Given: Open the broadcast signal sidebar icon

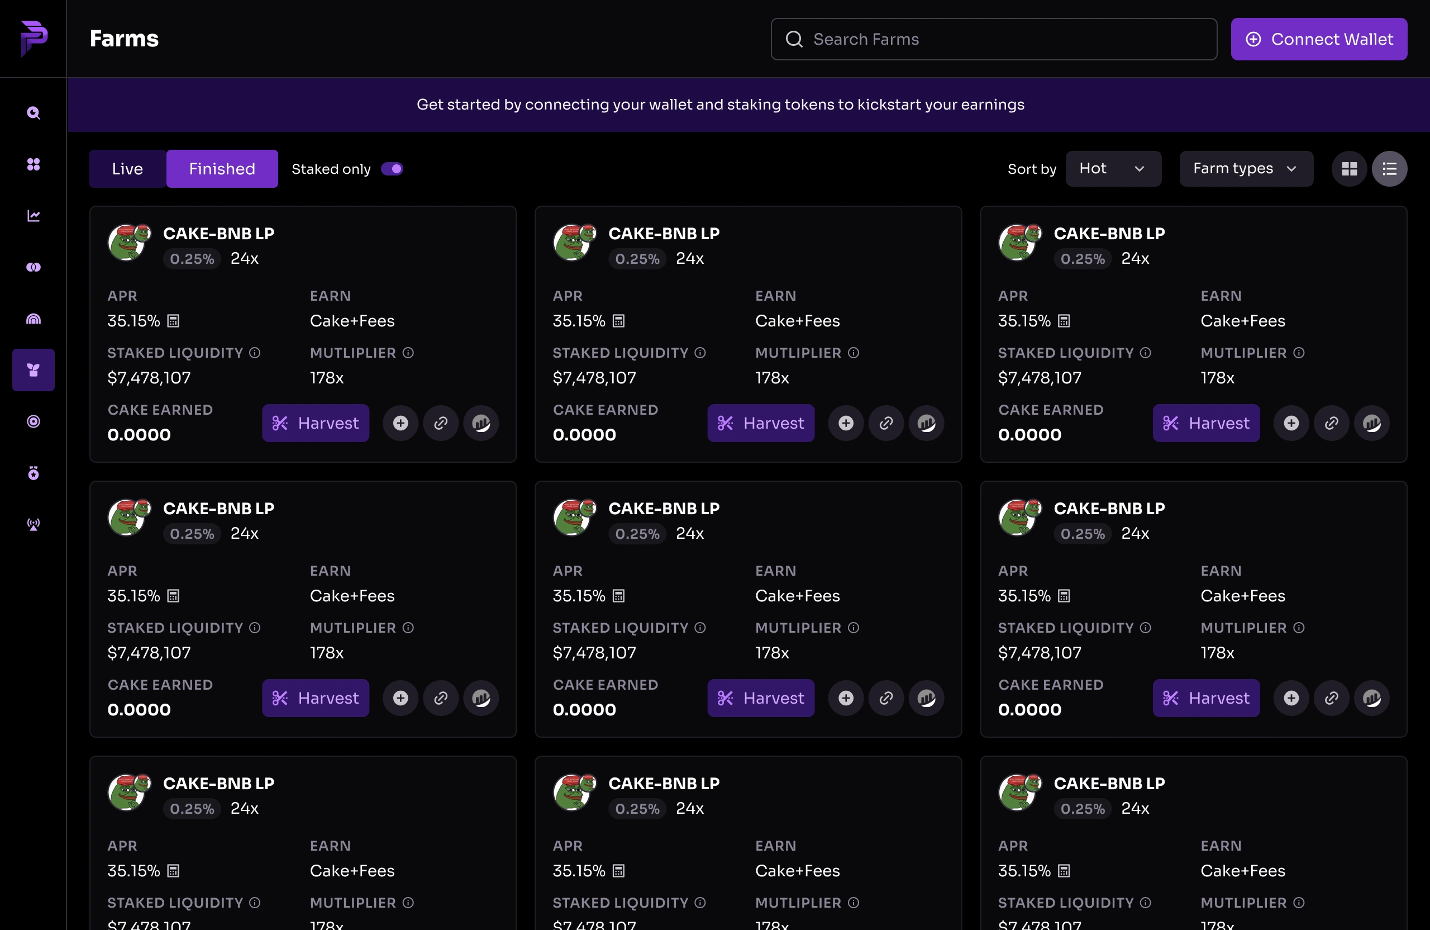Looking at the screenshot, I should pyautogui.click(x=33, y=524).
